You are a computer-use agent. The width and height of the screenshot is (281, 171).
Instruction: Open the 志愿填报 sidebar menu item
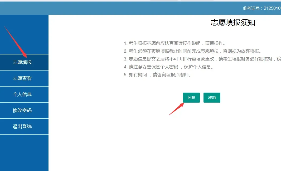(x=24, y=62)
